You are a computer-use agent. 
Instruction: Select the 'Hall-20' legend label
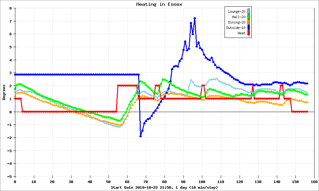tap(239, 17)
